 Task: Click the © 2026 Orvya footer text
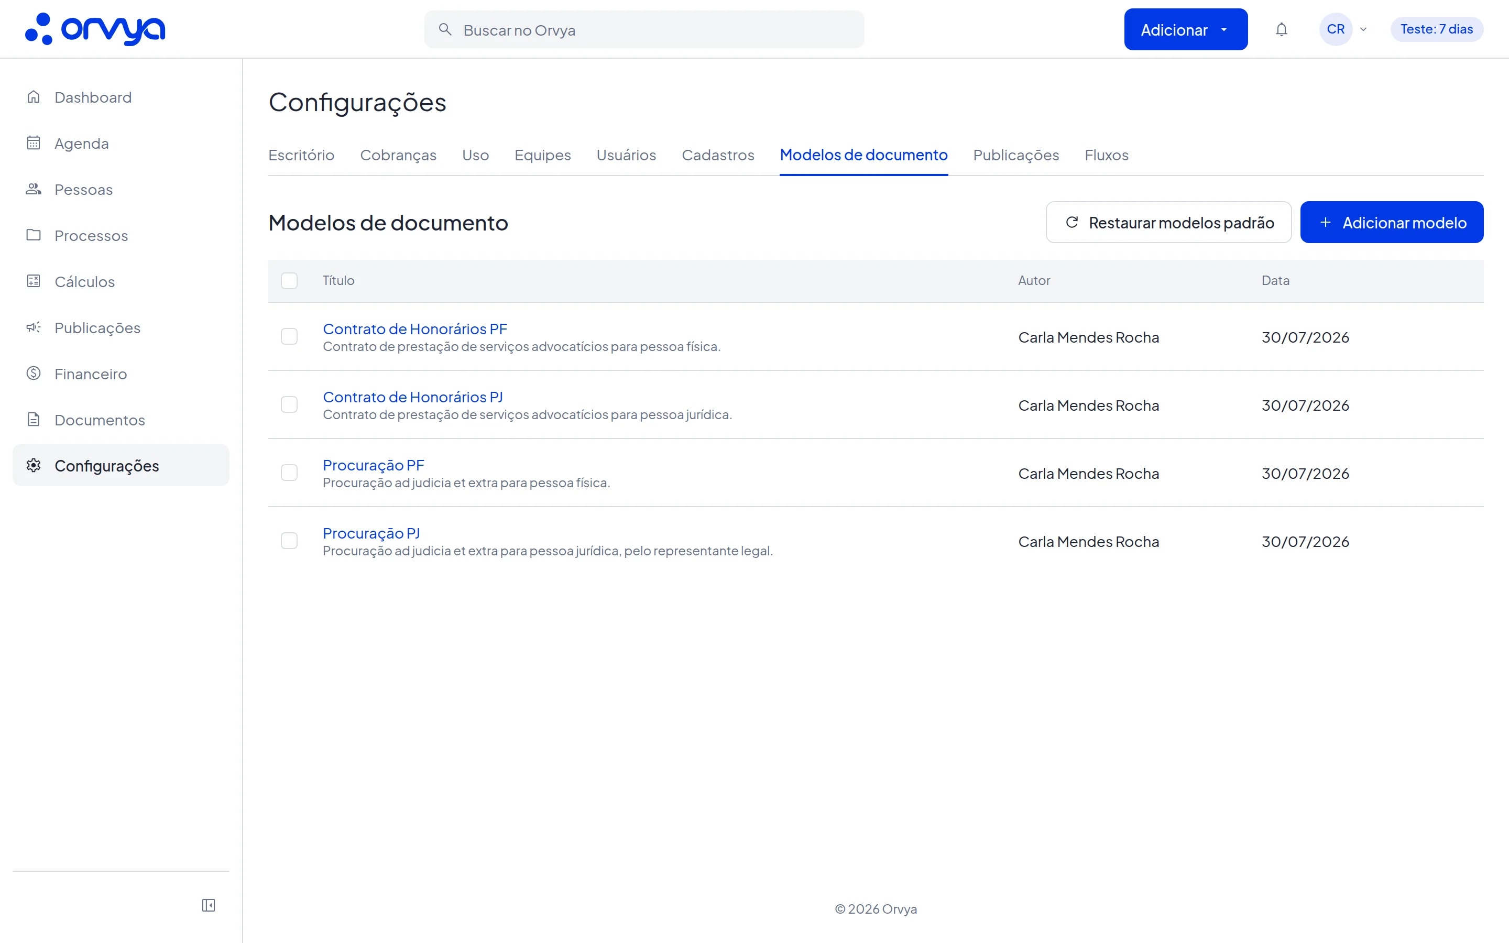876,909
